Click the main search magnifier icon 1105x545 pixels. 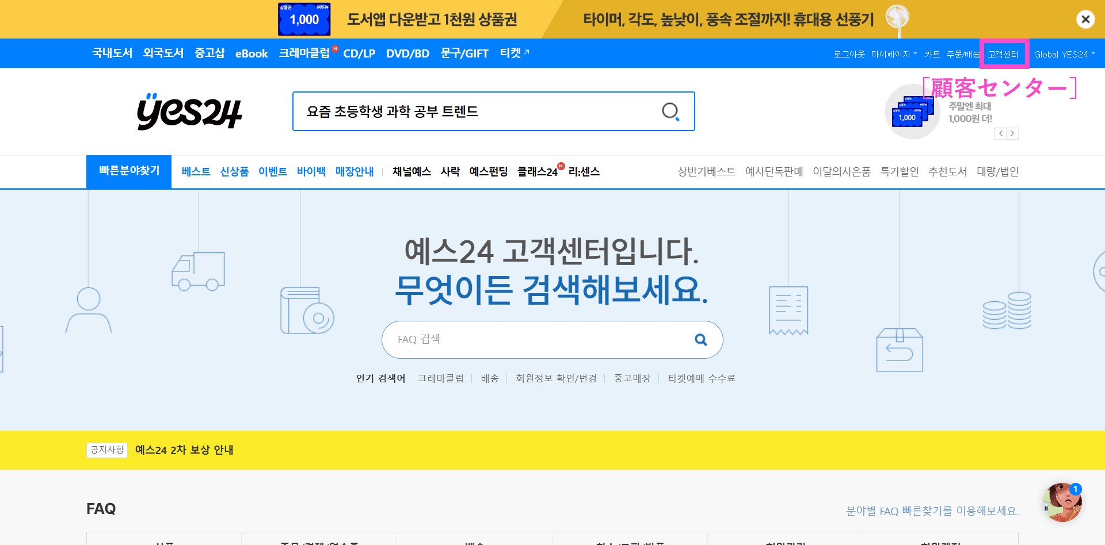coord(670,111)
